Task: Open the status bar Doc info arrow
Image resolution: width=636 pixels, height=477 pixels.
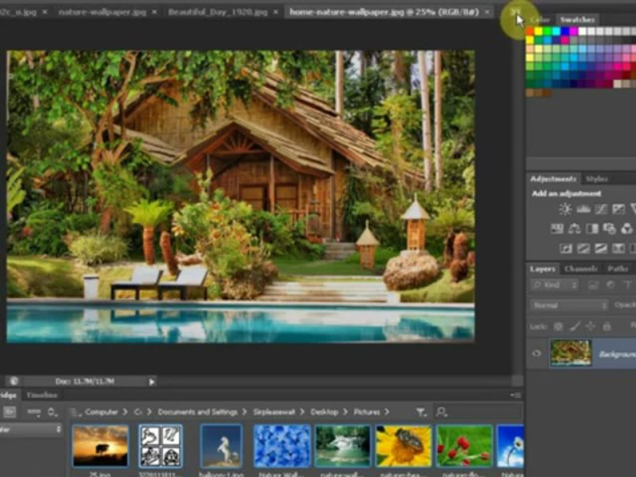Action: pyautogui.click(x=151, y=381)
